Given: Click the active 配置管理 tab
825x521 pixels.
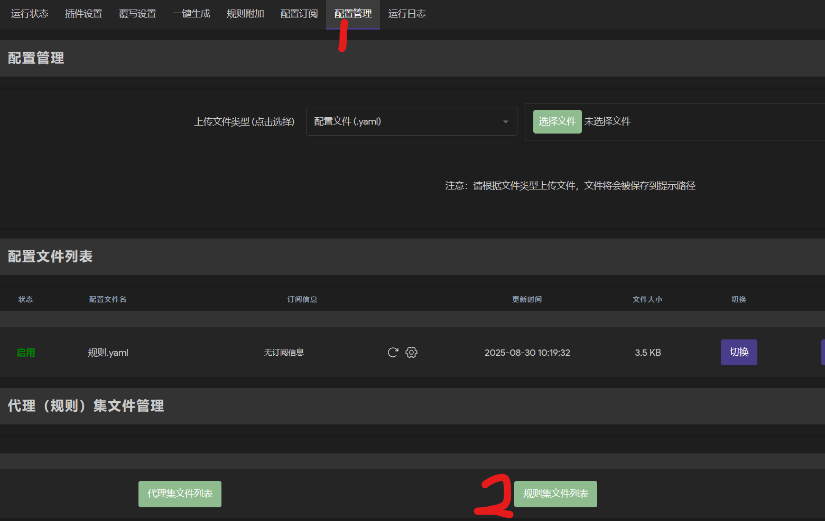Looking at the screenshot, I should coord(353,14).
